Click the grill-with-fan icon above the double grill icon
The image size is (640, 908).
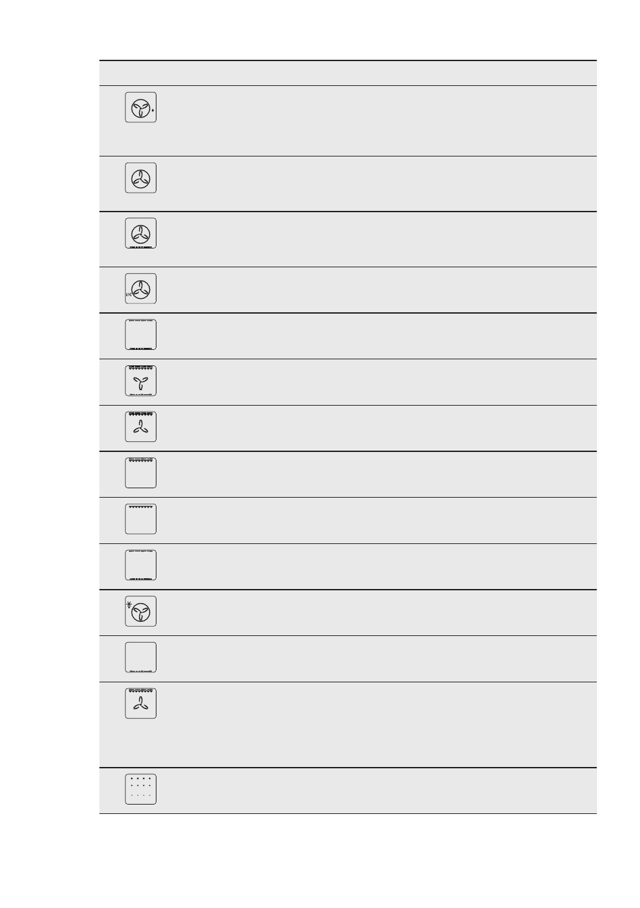140,426
